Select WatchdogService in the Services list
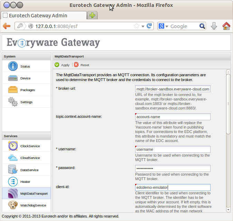 [x=27, y=205]
